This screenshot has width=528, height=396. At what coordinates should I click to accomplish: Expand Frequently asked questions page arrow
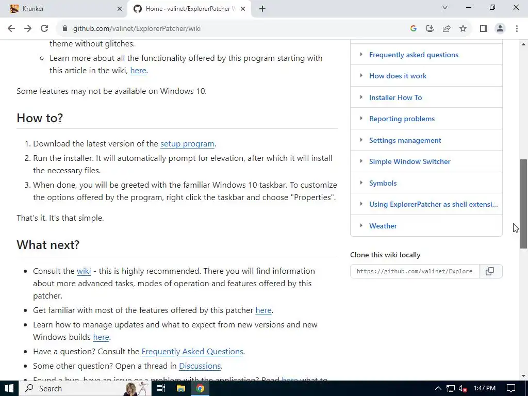click(x=361, y=55)
